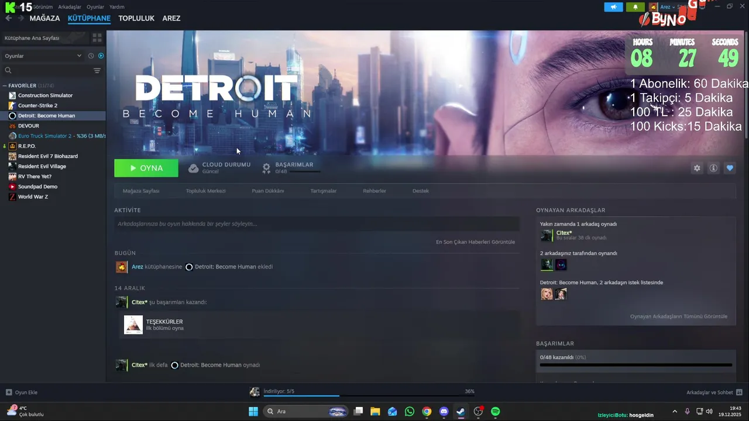The image size is (749, 421).
Task: Open Puan Dükkânı link
Action: click(268, 191)
